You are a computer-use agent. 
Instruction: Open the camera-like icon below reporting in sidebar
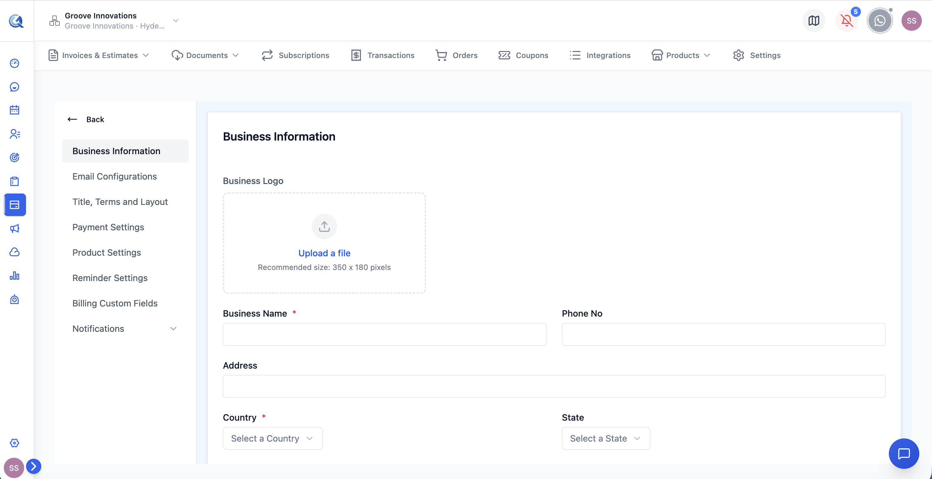(x=15, y=299)
